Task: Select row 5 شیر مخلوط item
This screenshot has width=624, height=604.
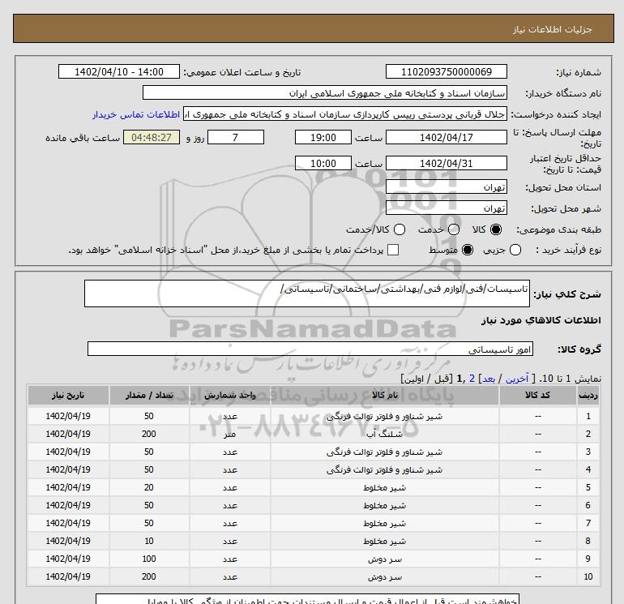Action: click(384, 488)
